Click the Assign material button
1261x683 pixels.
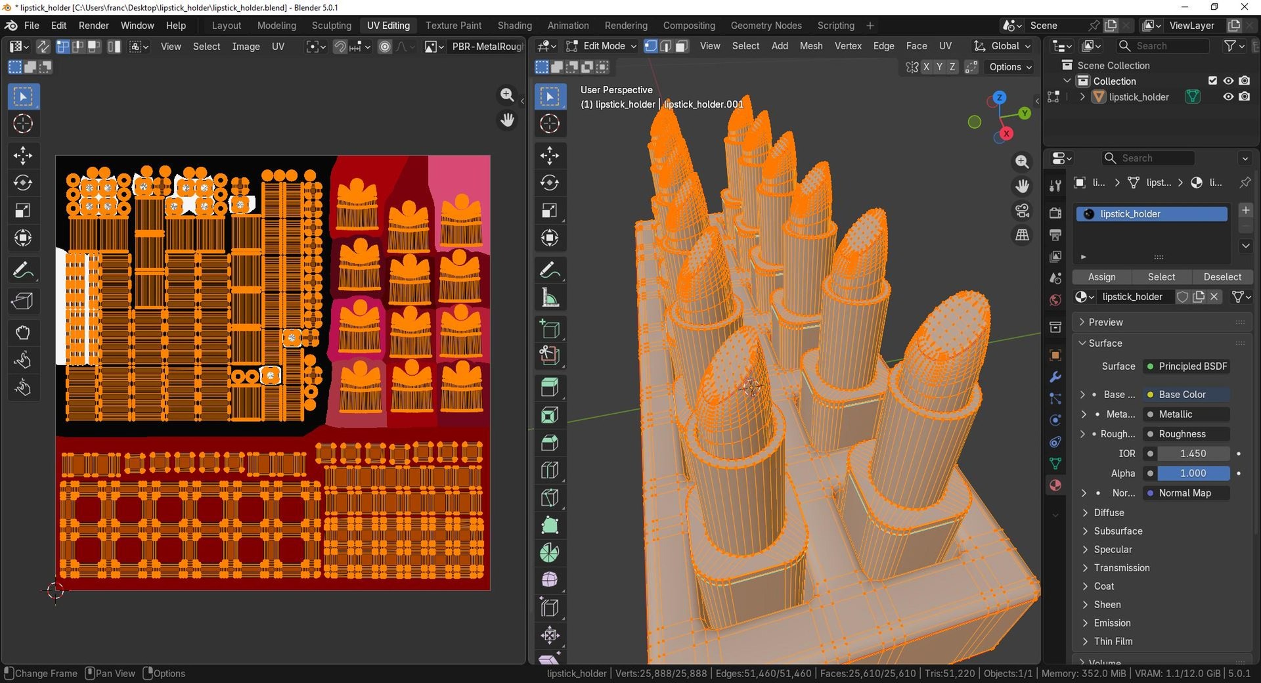tap(1101, 277)
